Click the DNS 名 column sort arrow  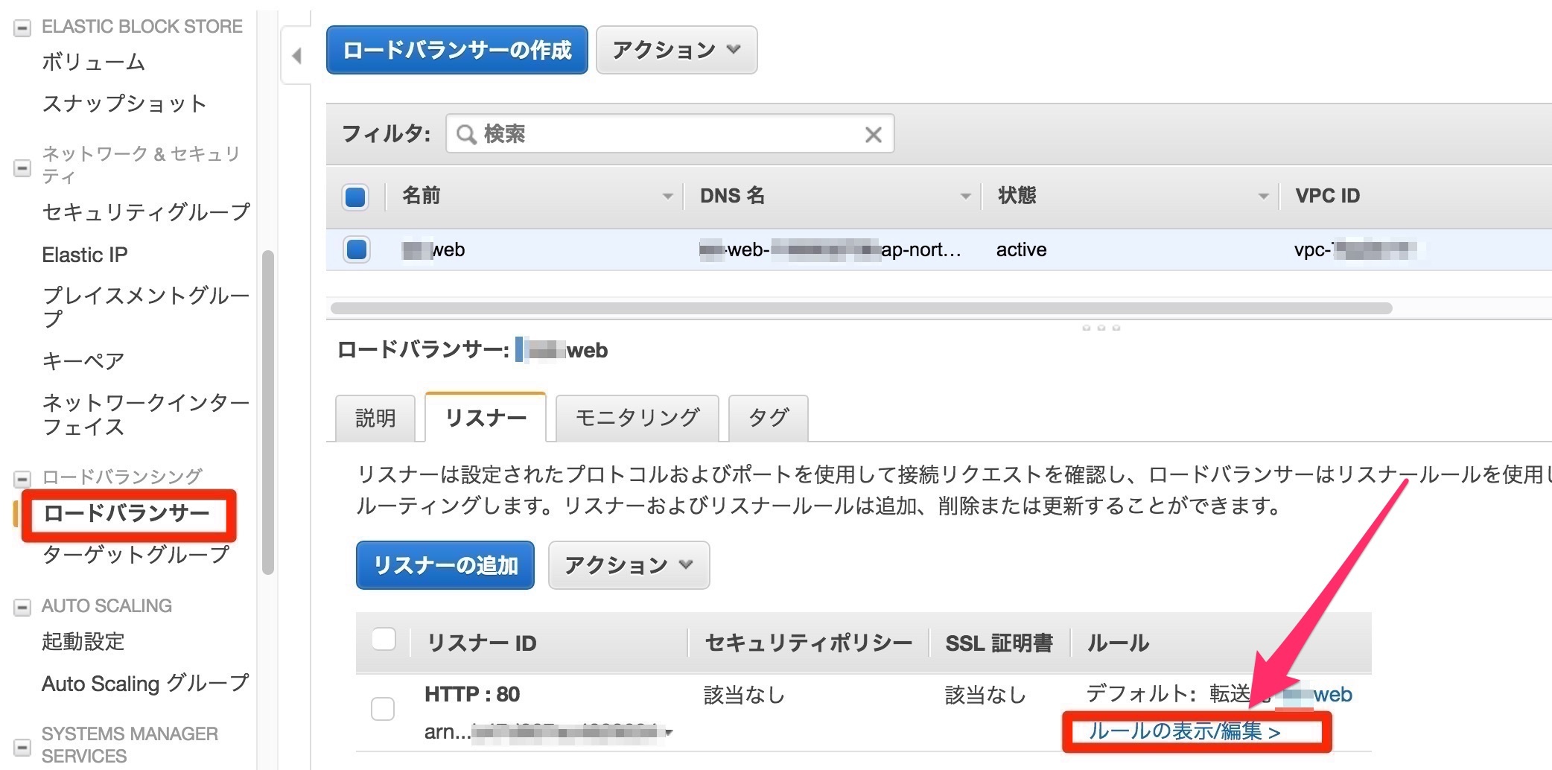coord(965,197)
